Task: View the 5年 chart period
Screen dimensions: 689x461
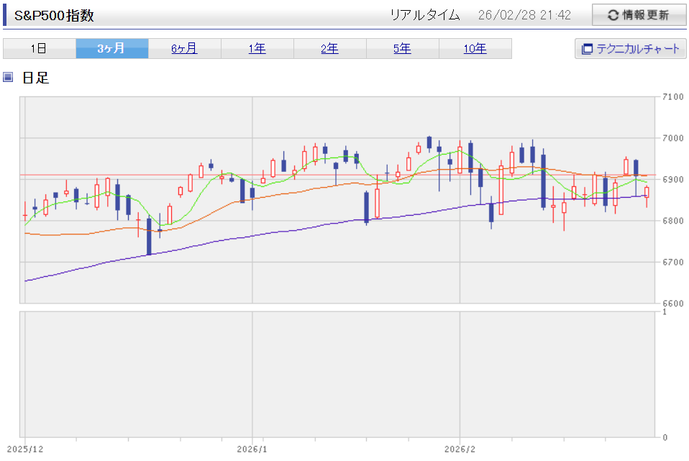Action: pos(402,49)
